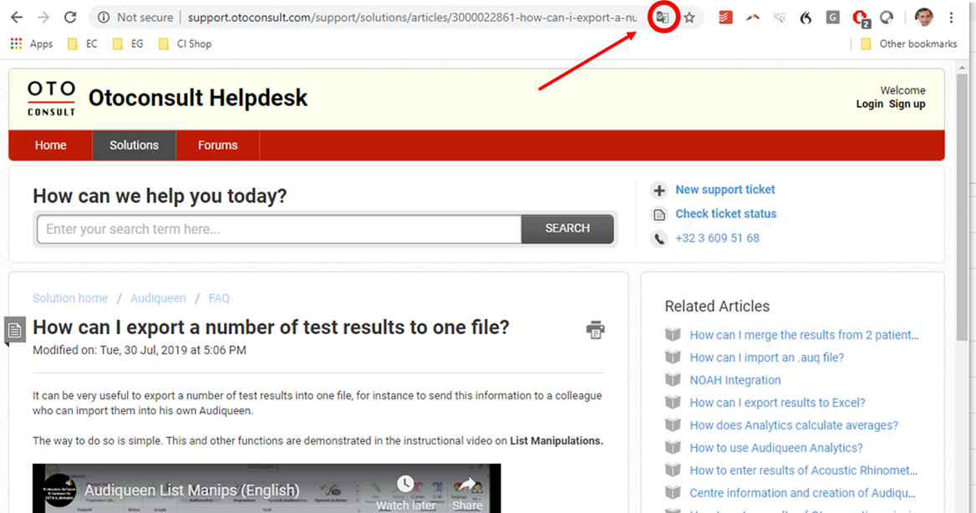976x513 pixels.
Task: Click the phone number +32 3 609 51 68
Action: tap(717, 238)
